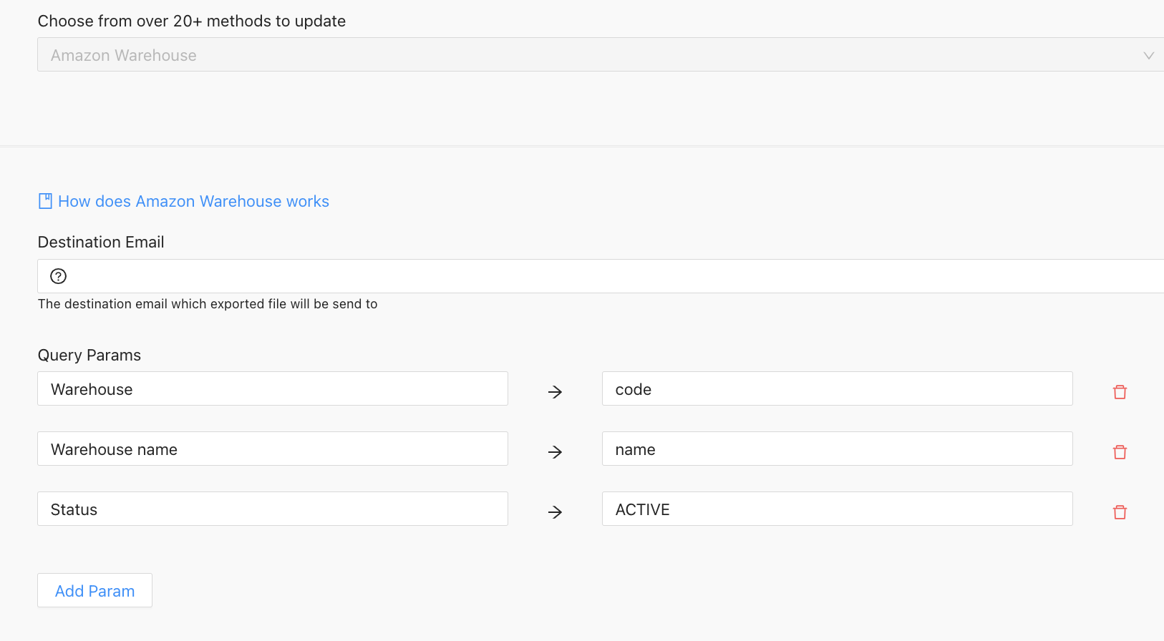The width and height of the screenshot is (1164, 641).
Task: Click Choose from over 20+ methods heading
Action: click(192, 21)
